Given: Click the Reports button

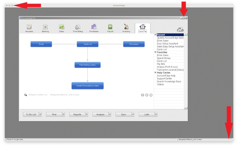Looking at the screenshot, I should (x=77, y=114).
